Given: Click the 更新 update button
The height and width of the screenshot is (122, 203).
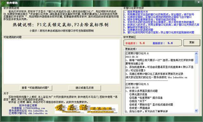Looking at the screenshot, I should click(192, 42).
